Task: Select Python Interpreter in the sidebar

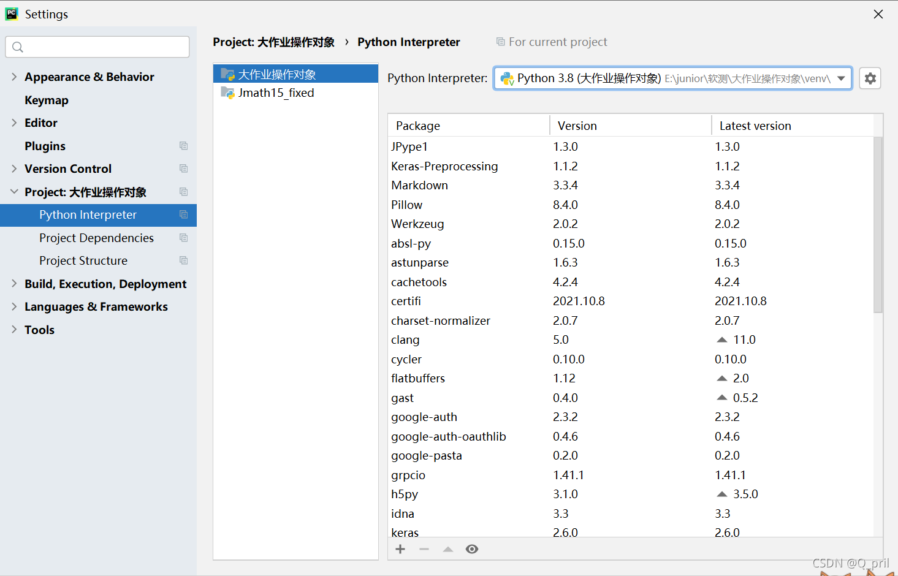Action: [98, 215]
